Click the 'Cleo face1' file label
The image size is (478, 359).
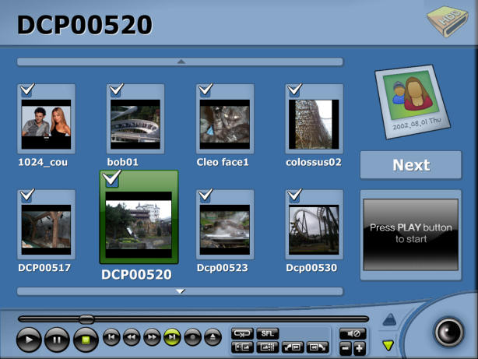point(223,162)
